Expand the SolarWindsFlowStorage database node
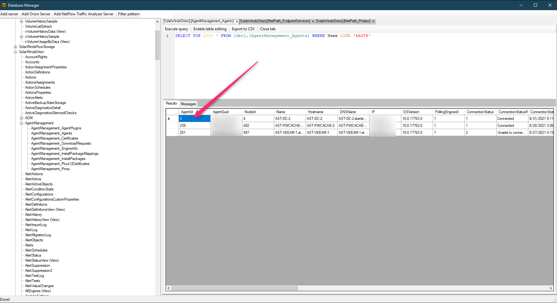 coord(16,47)
